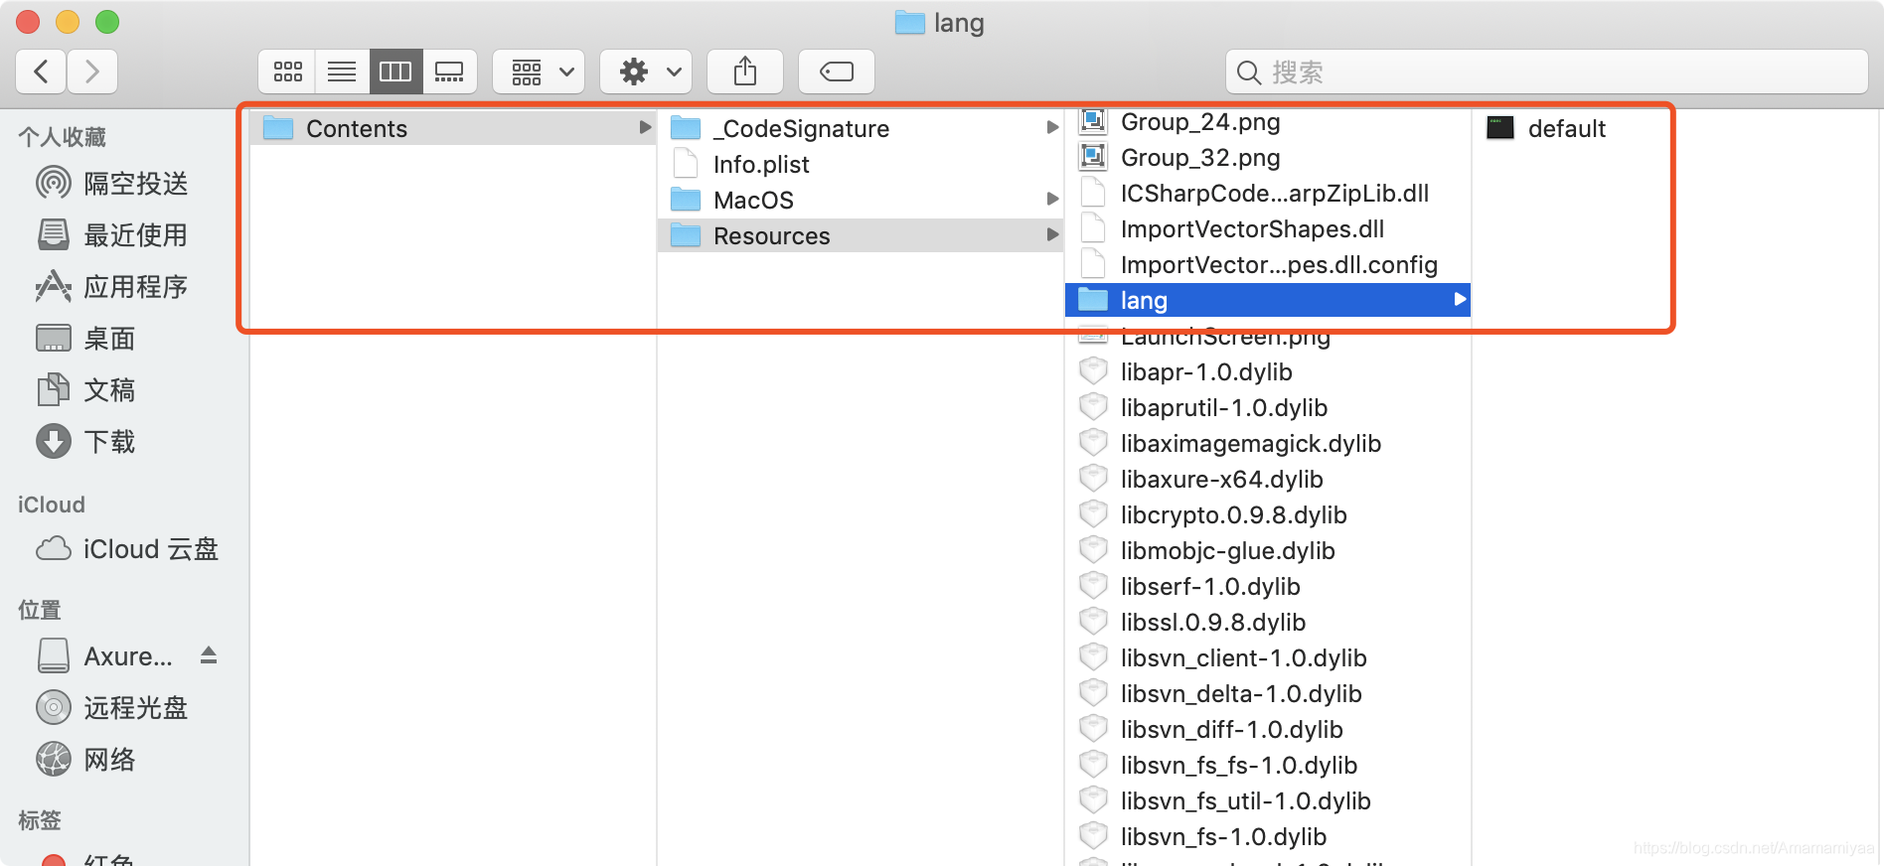Select the _CodeSignature folder

(x=860, y=128)
